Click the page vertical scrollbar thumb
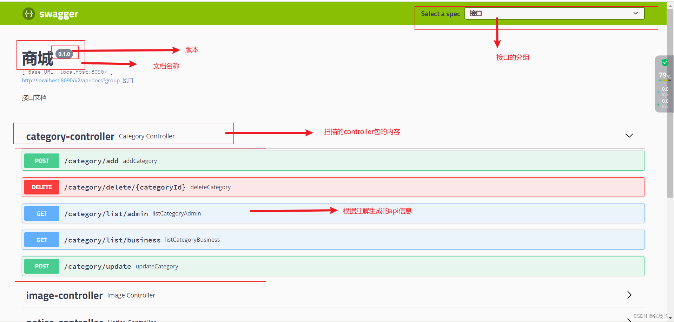Screen dimensions: 674x322 coord(670,103)
